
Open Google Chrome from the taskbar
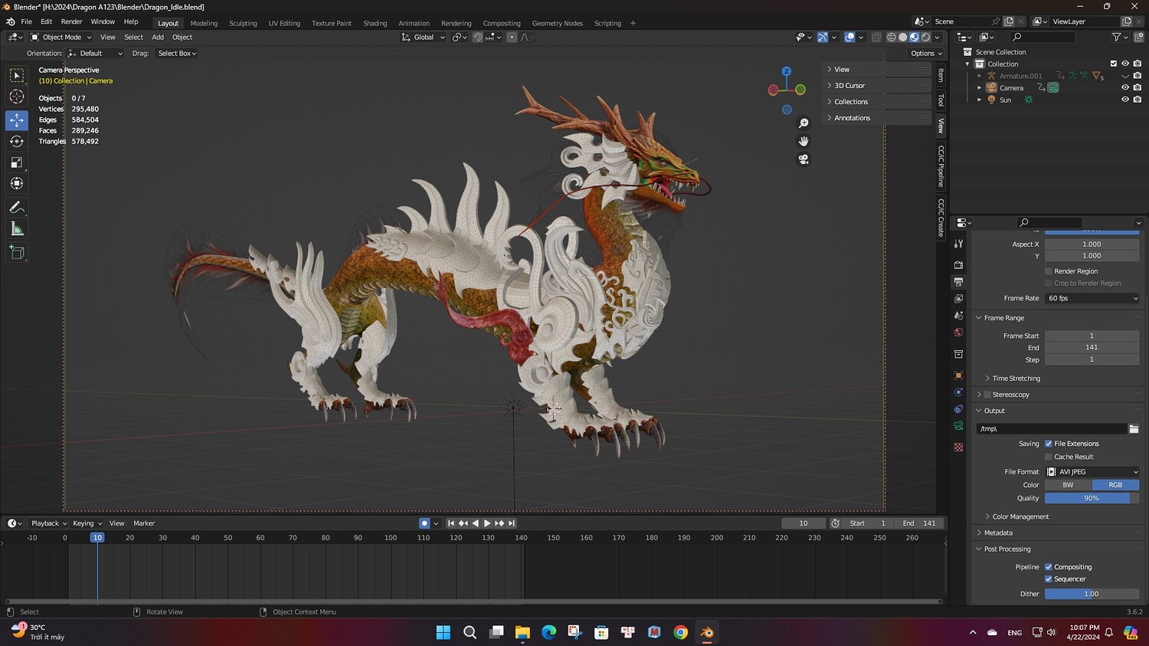(x=680, y=632)
